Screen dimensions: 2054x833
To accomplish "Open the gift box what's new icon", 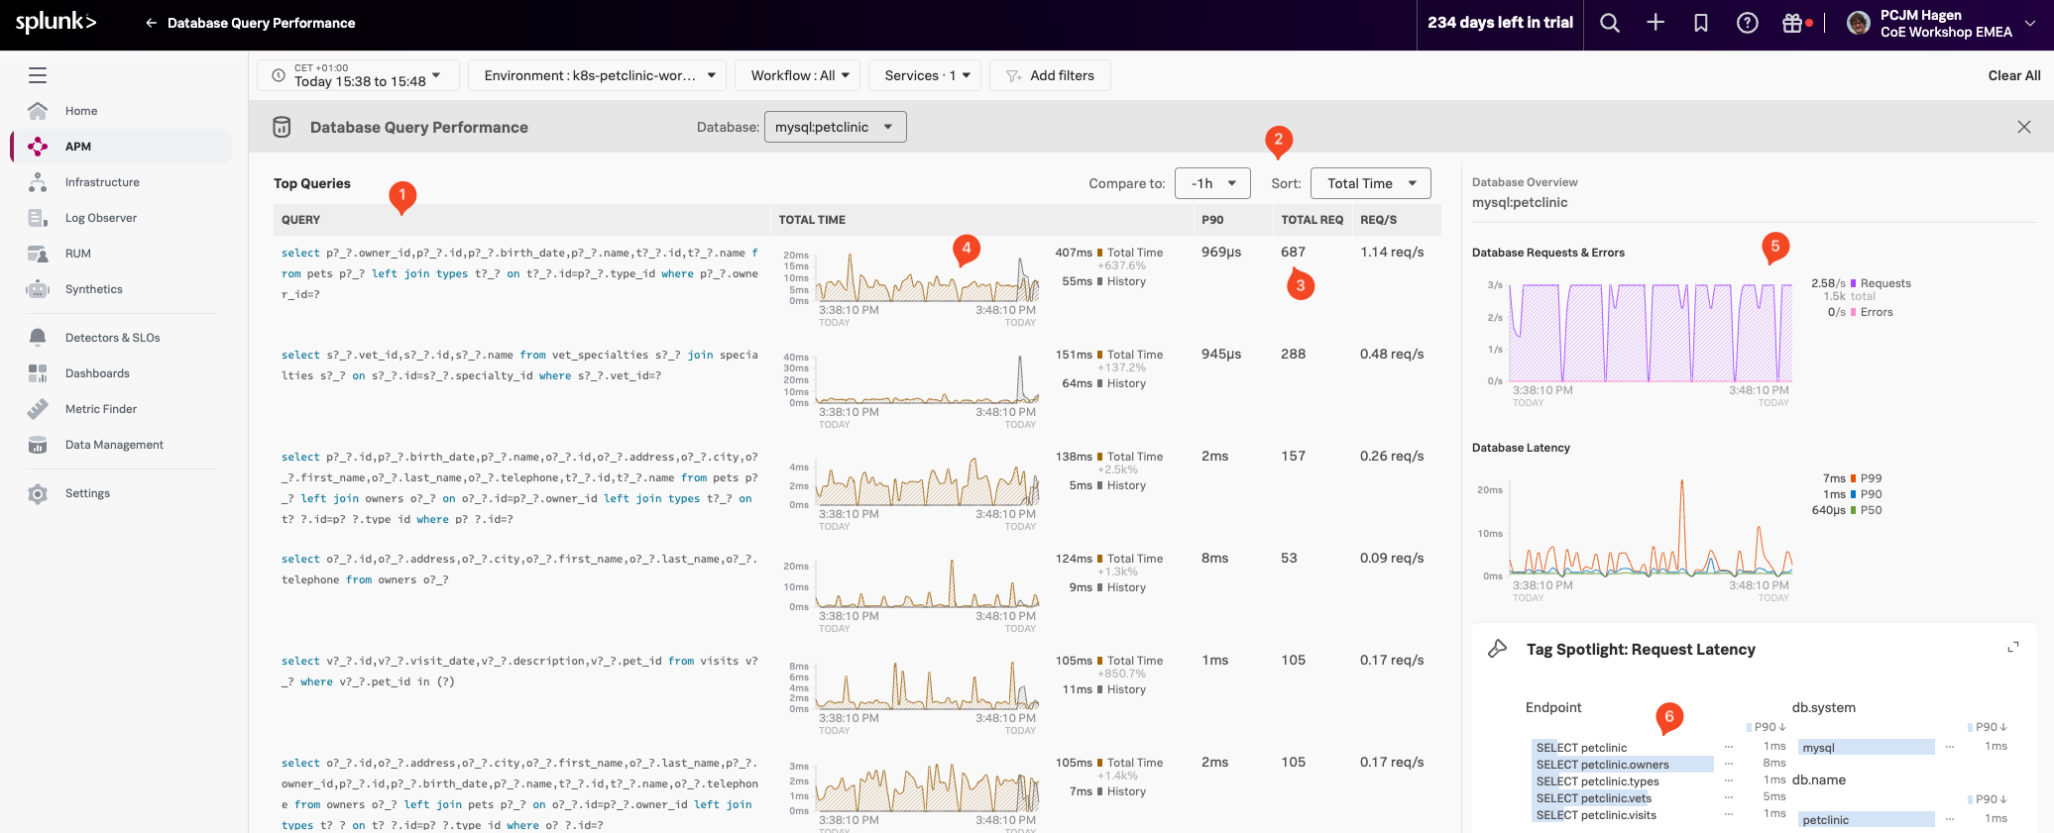I will pos(1792,23).
